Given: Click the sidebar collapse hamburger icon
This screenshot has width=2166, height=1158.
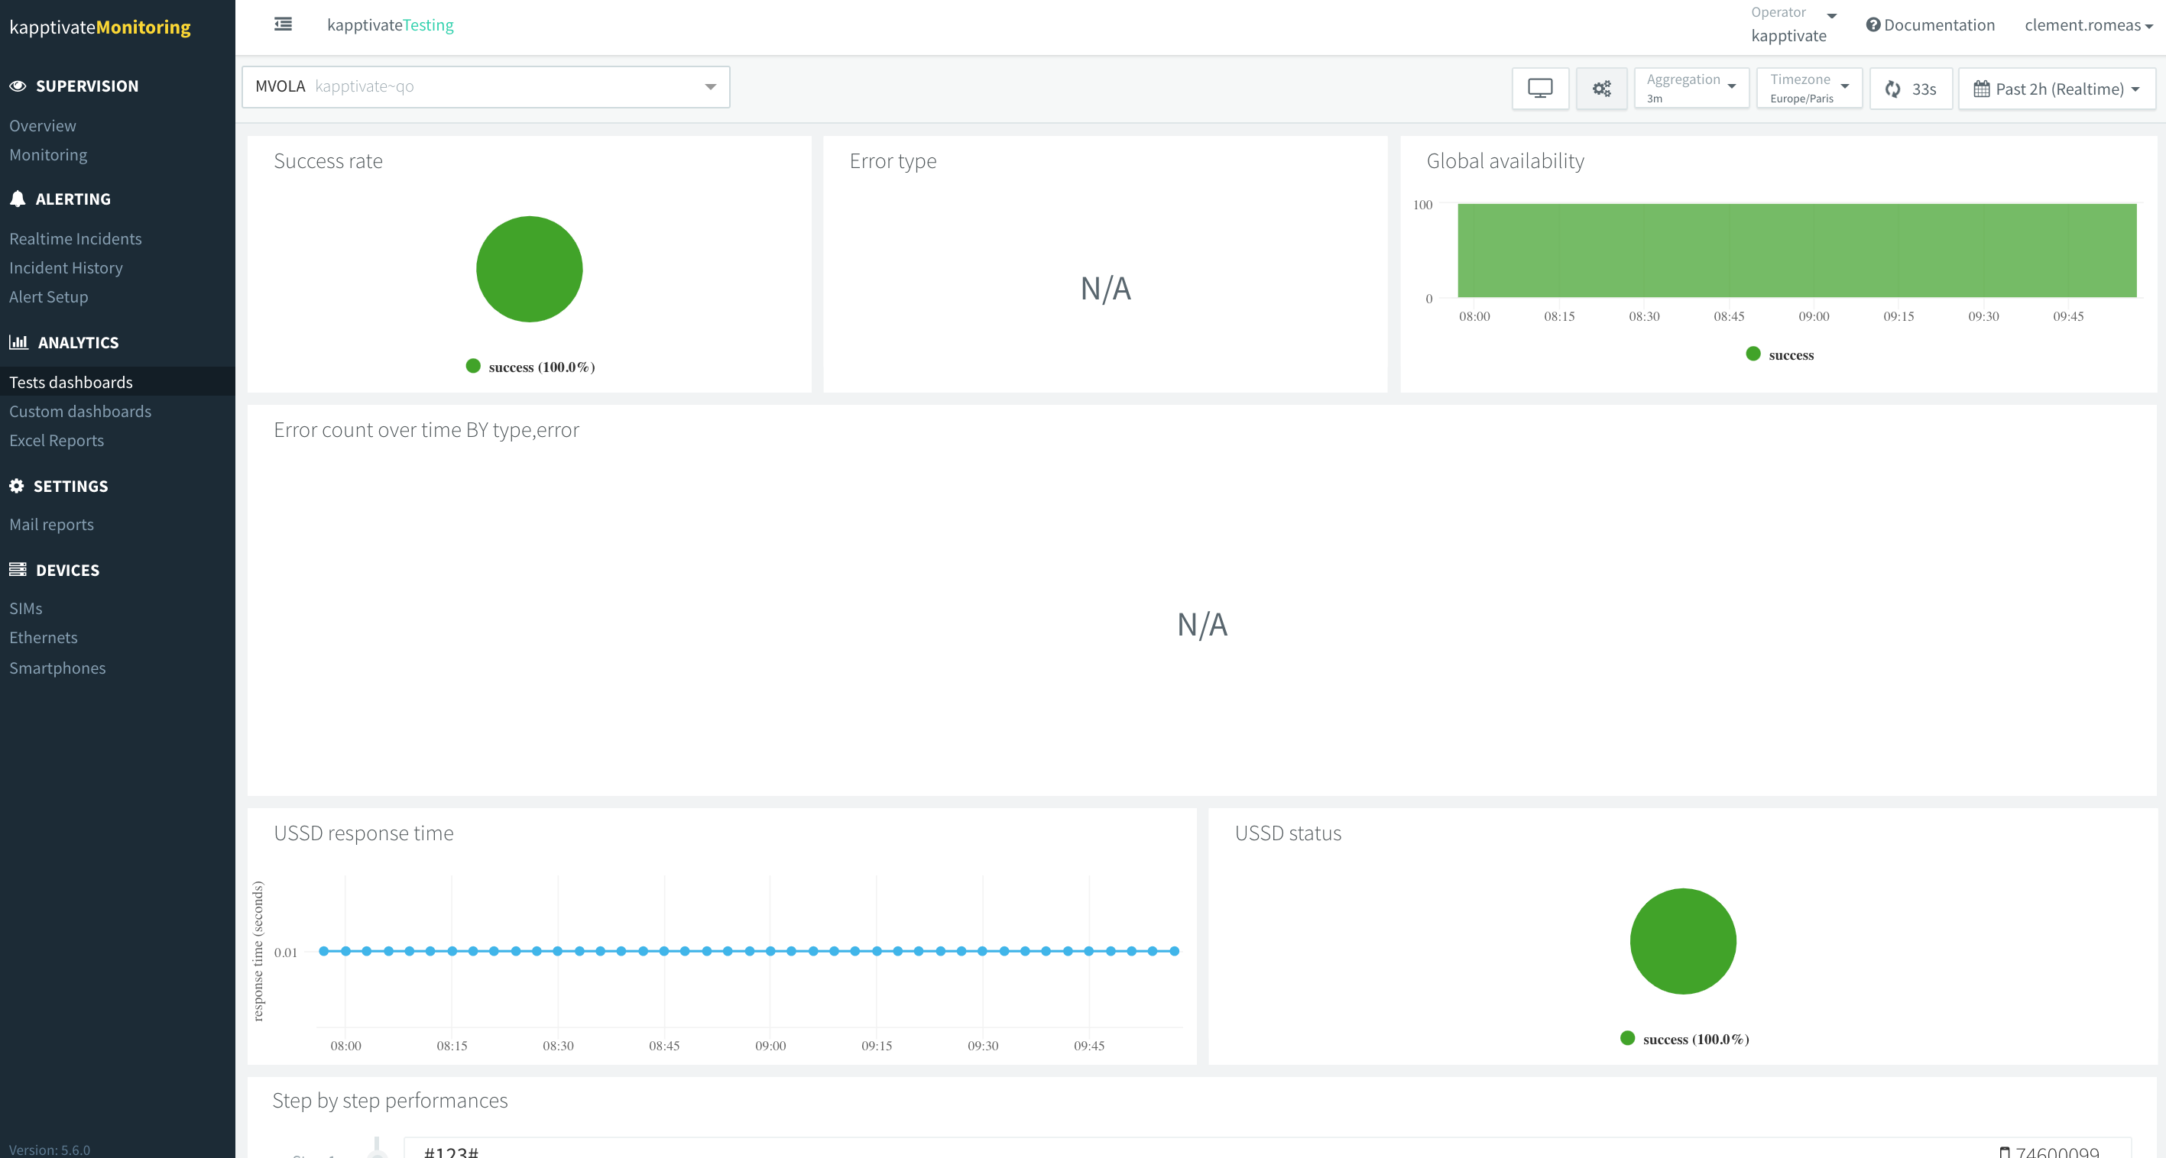Looking at the screenshot, I should 284,24.
